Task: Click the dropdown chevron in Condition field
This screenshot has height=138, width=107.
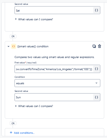Action: [96, 83]
